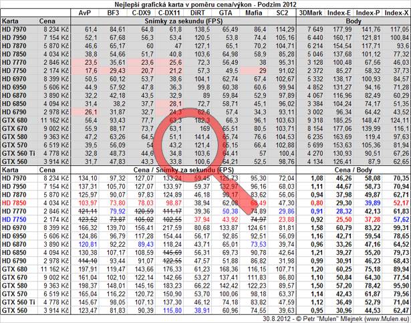The height and width of the screenshot is (323, 411).
Task: Click the struck-through value '145,69'
Action: click(172, 253)
